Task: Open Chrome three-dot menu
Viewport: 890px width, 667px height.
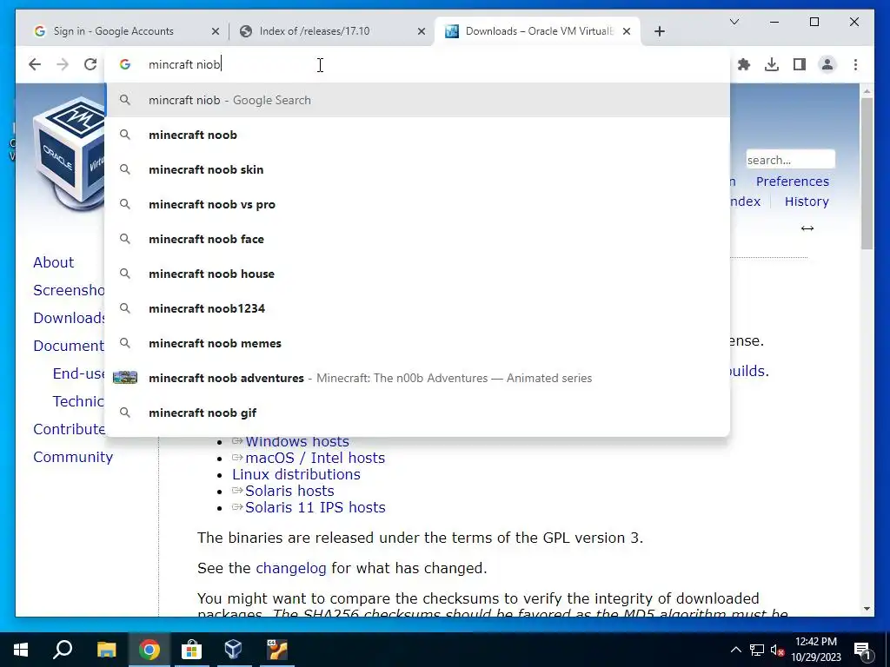Action: coord(855,64)
